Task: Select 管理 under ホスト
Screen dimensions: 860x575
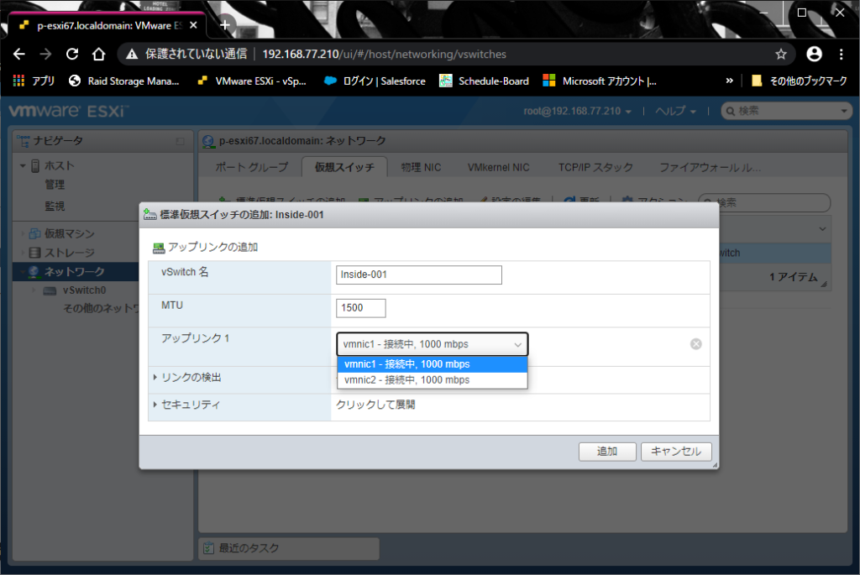Action: click(x=55, y=185)
